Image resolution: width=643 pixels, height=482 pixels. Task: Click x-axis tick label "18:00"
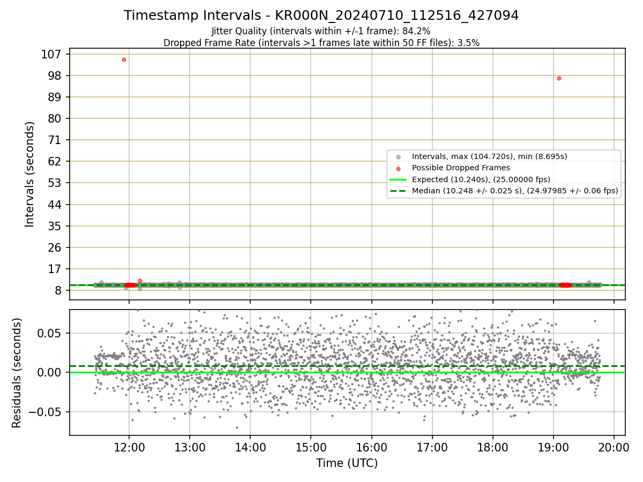(x=492, y=447)
